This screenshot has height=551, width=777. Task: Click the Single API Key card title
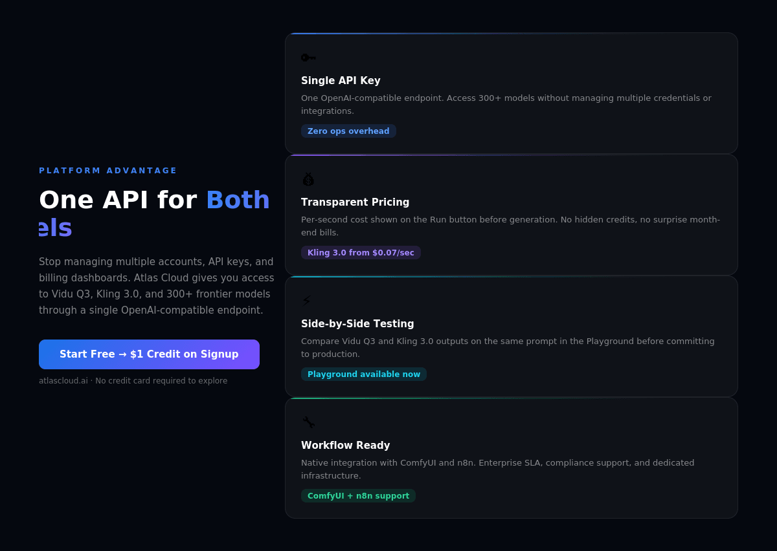point(341,81)
